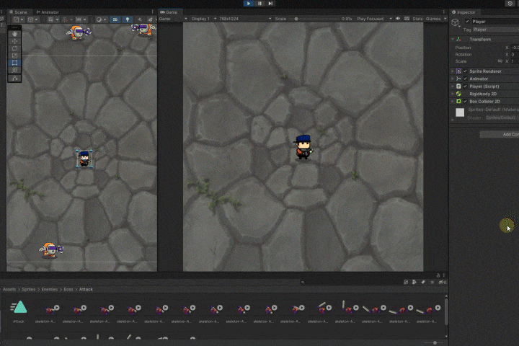Disable the Sprite Renderer component checkbox
The image size is (519, 346).
465,71
